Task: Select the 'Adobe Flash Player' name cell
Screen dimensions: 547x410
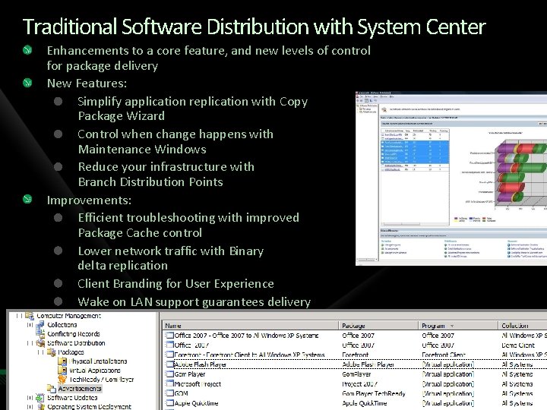Action: tap(201, 364)
